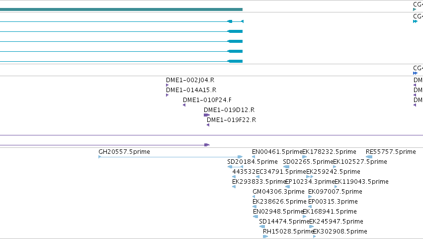The image size is (423, 239).
Task: Open the EN02948.5prime label
Action: pyautogui.click(x=278, y=212)
